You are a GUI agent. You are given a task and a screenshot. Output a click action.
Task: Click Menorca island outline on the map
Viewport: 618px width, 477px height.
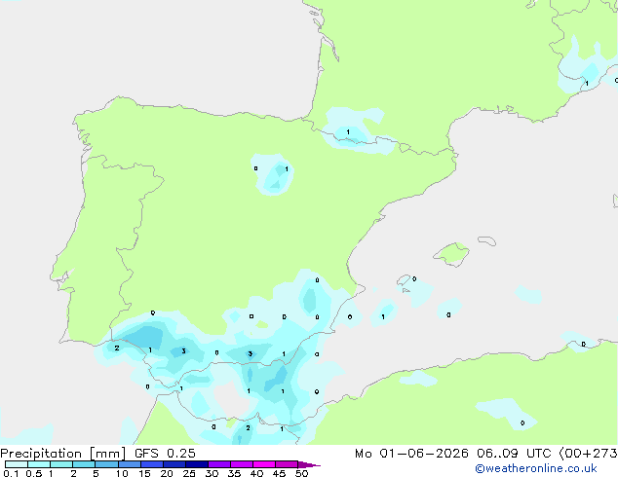tap(486, 240)
